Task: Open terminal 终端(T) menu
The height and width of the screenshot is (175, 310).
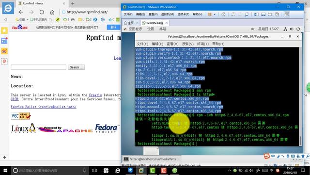Action: click(x=203, y=44)
